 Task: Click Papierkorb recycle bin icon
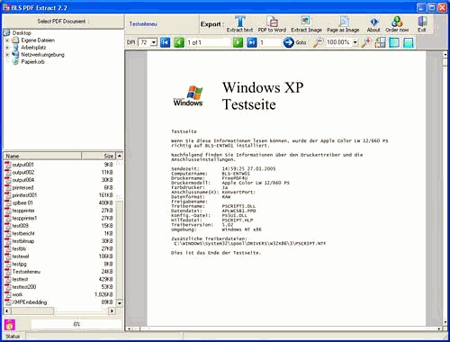[x=15, y=62]
